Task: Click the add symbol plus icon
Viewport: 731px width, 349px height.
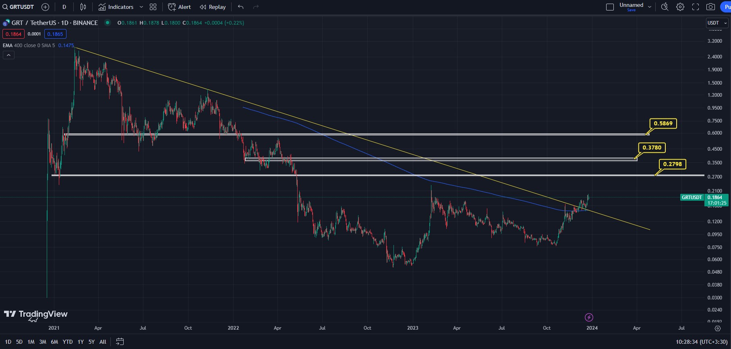Action: click(x=46, y=7)
